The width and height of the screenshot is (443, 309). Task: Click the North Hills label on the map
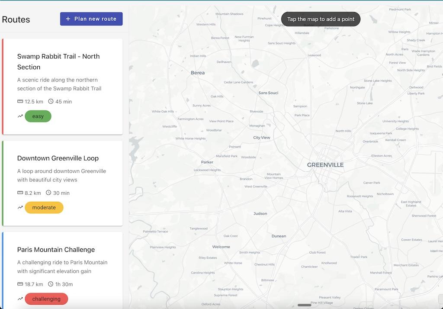pyautogui.click(x=343, y=131)
